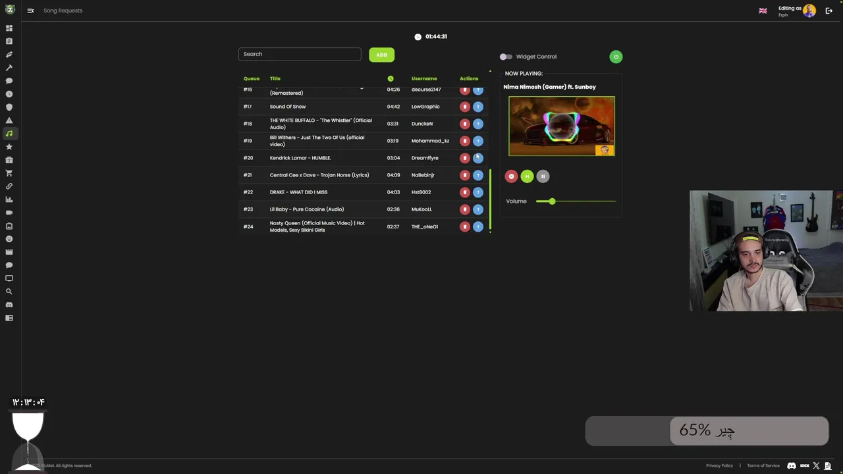Open the clipboard icon below the dashboard icon

pos(9,41)
